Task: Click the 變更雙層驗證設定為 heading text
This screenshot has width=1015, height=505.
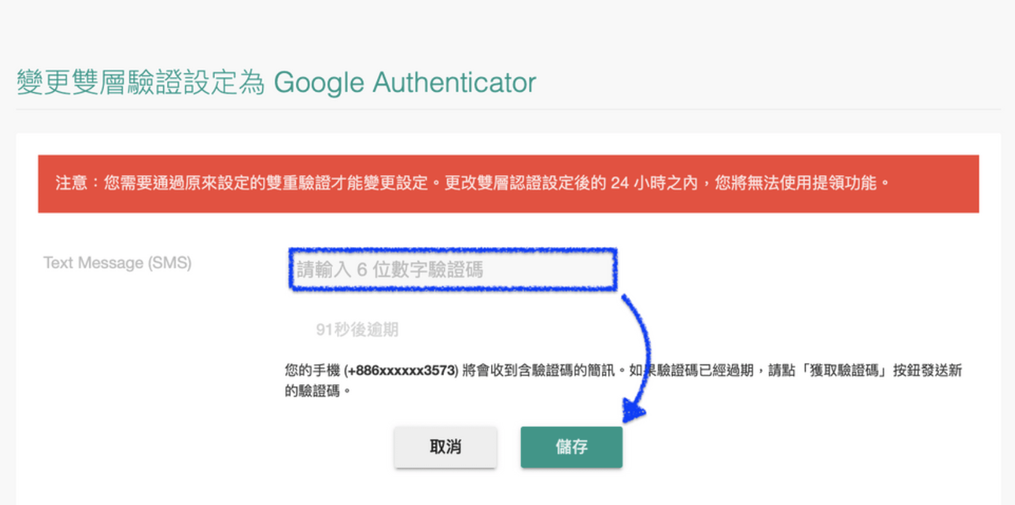Action: [x=140, y=83]
